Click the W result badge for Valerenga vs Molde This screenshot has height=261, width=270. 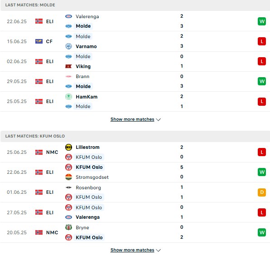coord(262,21)
